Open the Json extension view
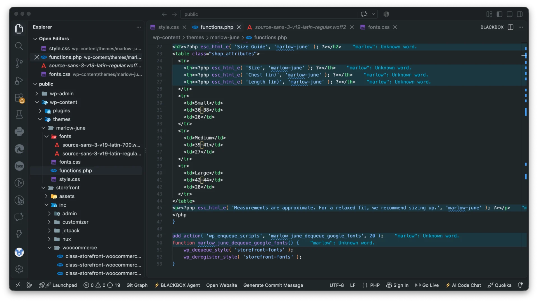The height and width of the screenshot is (302, 538). click(x=19, y=166)
